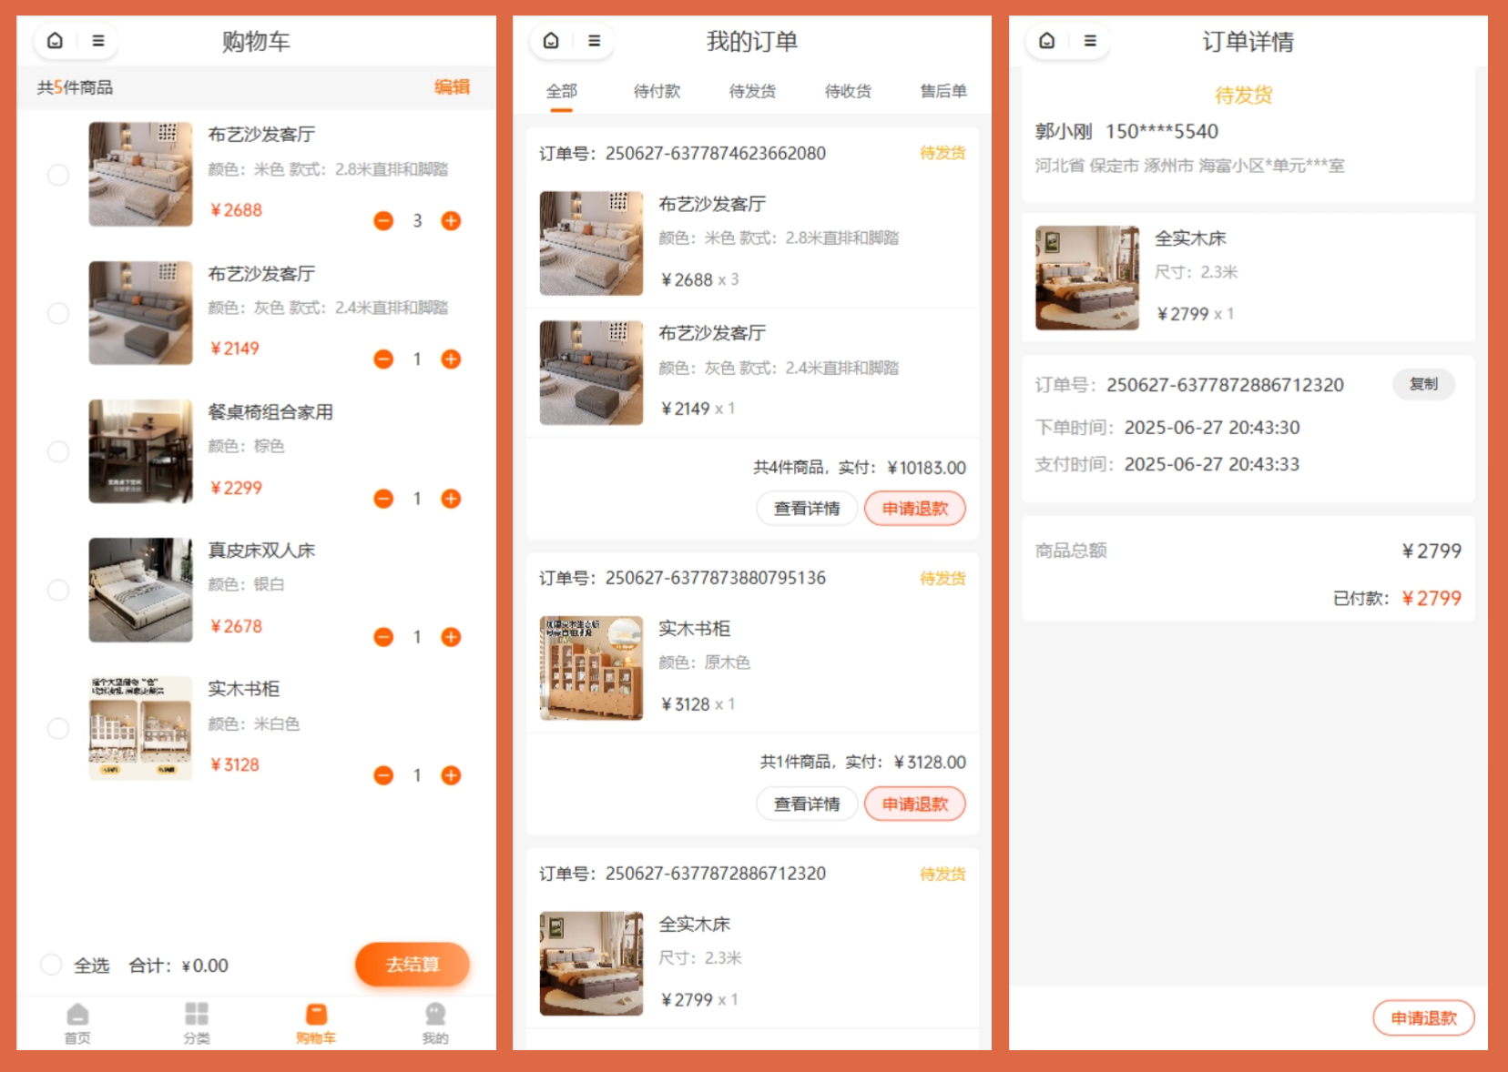Open 分类 category in bottom navigation
The image size is (1508, 1072).
pyautogui.click(x=197, y=1022)
